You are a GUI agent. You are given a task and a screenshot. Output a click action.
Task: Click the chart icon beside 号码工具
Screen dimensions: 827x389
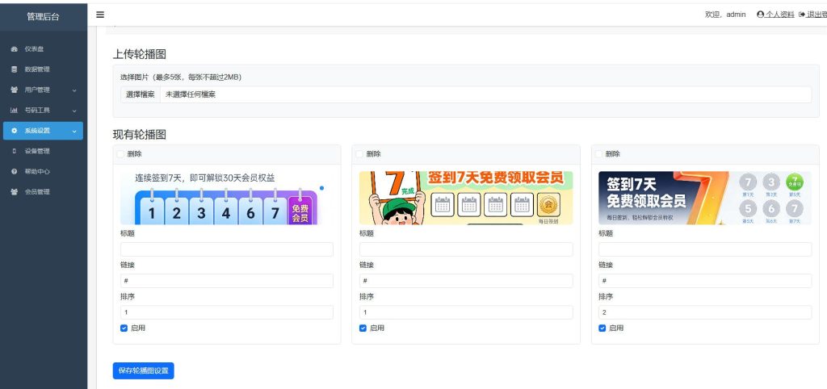click(15, 111)
